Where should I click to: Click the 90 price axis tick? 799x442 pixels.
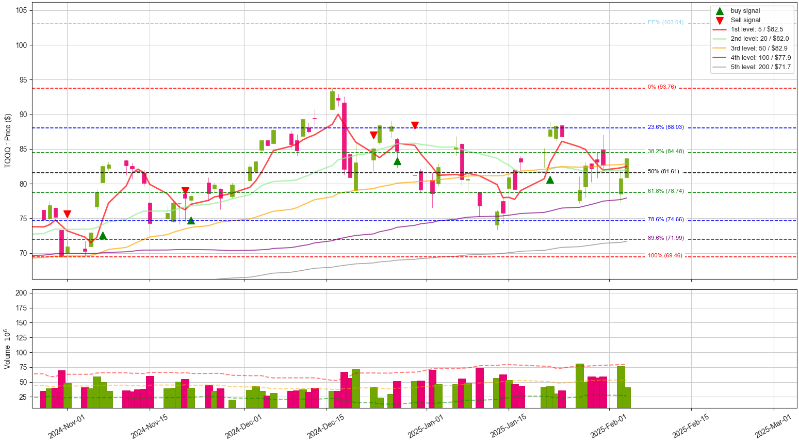23,114
